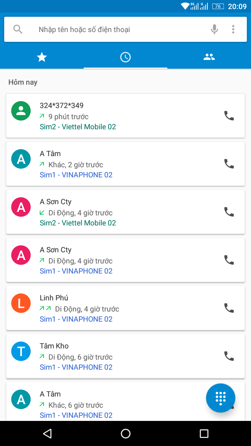Tap phone icon for incoming A Sơn Cty call
Image resolution: width=251 pixels, height=446 pixels.
[x=229, y=212]
